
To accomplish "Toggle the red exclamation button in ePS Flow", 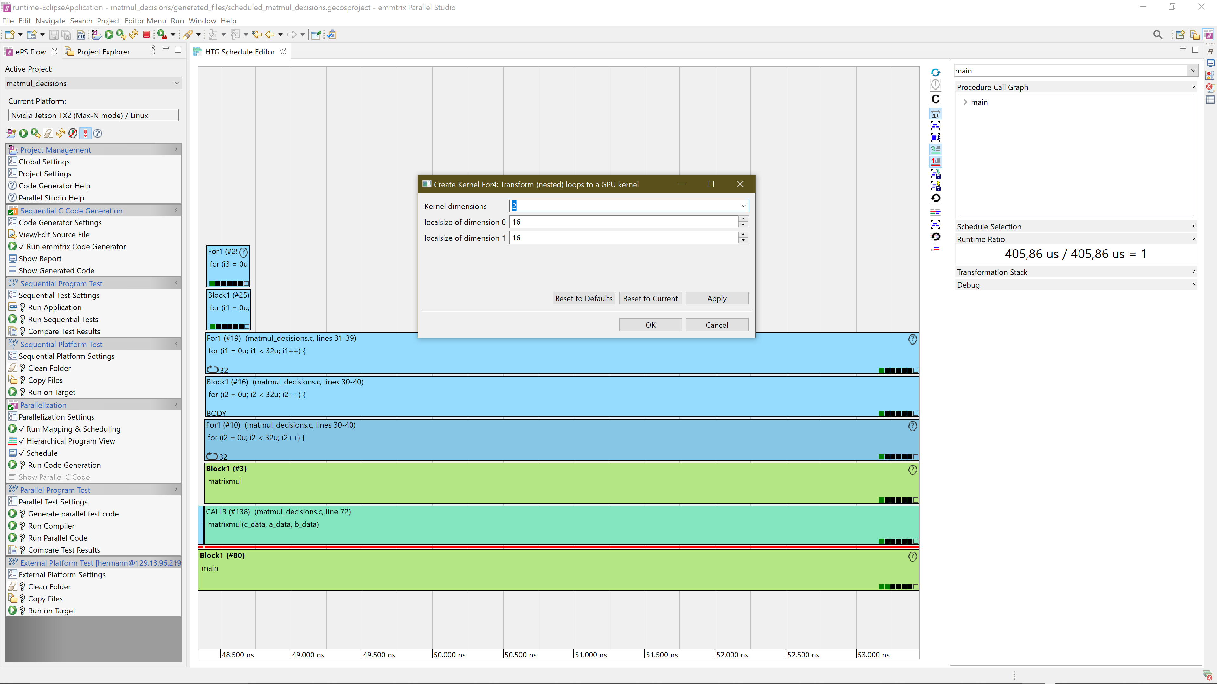I will point(86,134).
